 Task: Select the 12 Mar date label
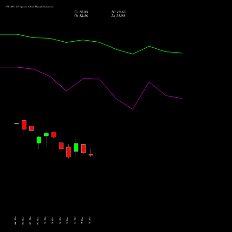[60, 220]
